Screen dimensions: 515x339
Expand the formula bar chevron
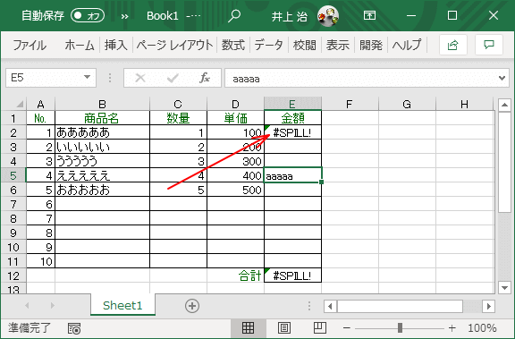pyautogui.click(x=502, y=78)
